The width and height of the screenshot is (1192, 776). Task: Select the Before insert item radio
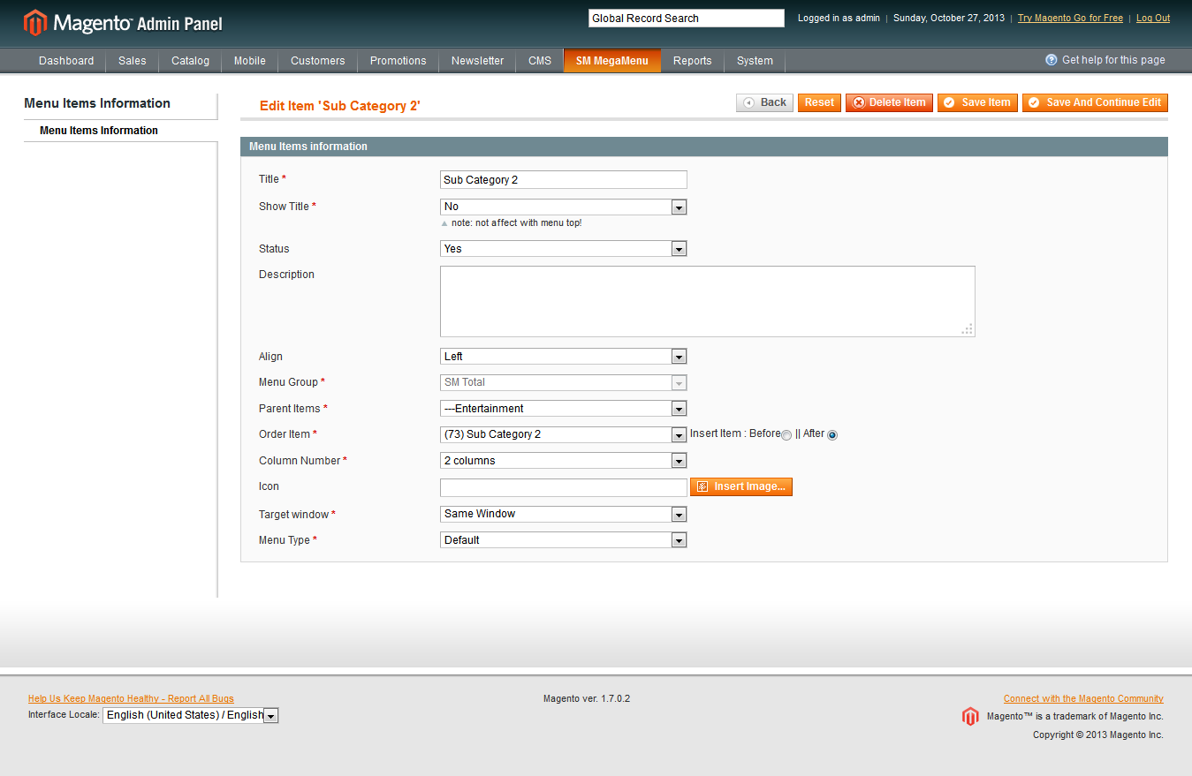tap(786, 435)
